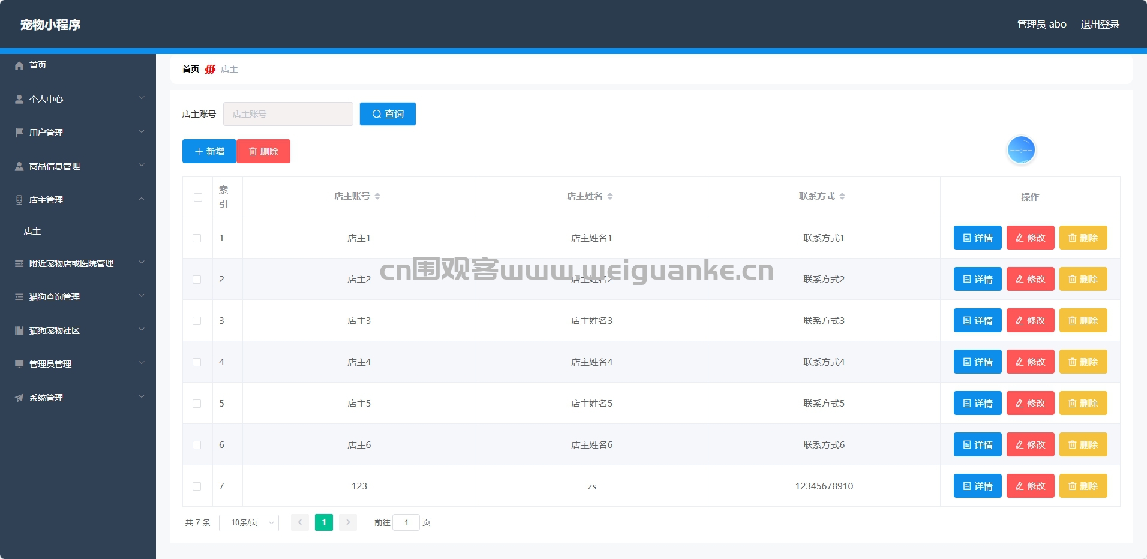Click 删除 for 店主6 row
The width and height of the screenshot is (1147, 559).
coord(1083,444)
